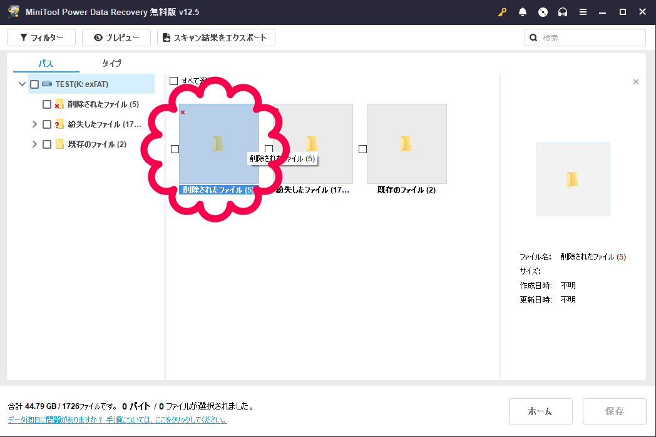The height and width of the screenshot is (437, 656).
Task: Select 削除されたファイル (5) in tree
Action: click(x=103, y=104)
